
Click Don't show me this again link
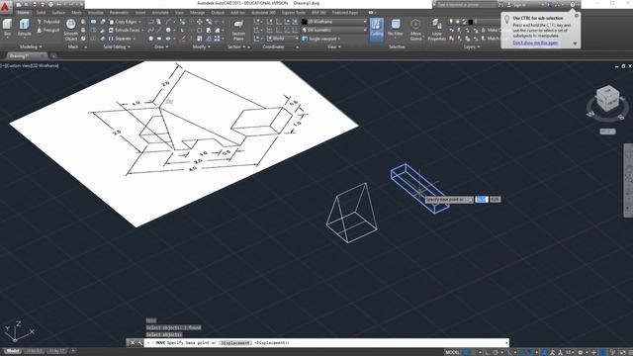[x=535, y=43]
